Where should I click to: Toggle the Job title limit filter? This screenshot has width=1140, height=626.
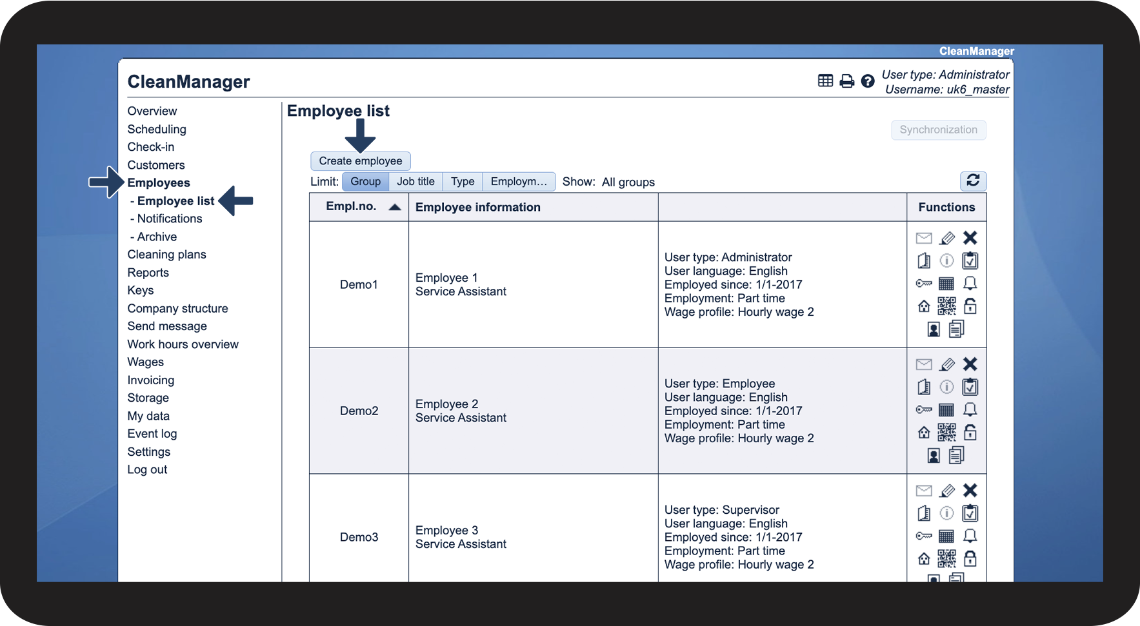415,181
